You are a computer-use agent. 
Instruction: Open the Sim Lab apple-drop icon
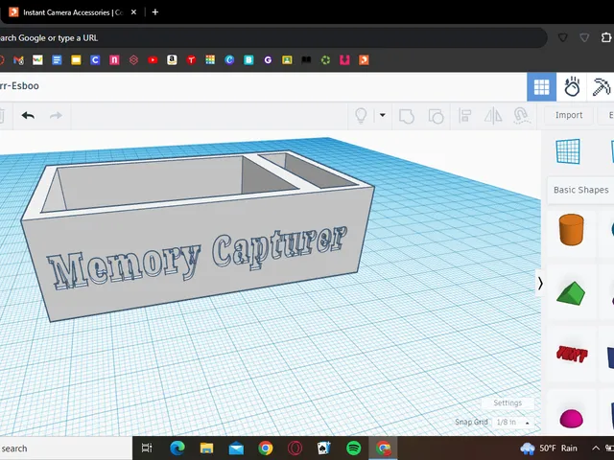pyautogui.click(x=572, y=87)
